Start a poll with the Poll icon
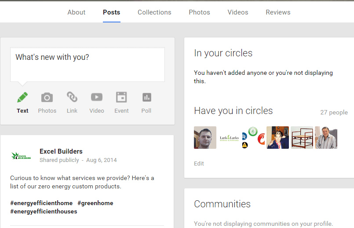 click(x=146, y=97)
